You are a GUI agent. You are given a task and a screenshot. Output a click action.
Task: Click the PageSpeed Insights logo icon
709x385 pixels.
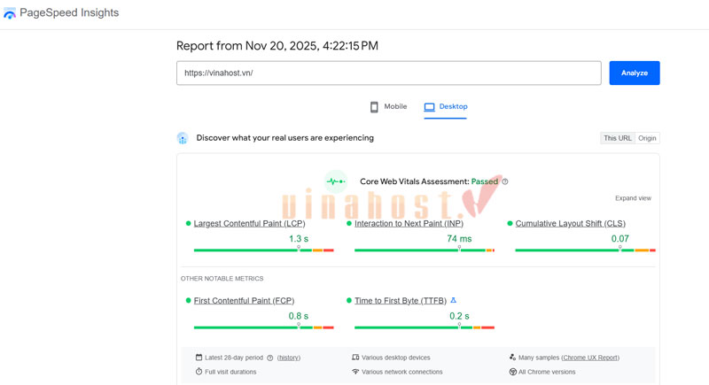10,13
